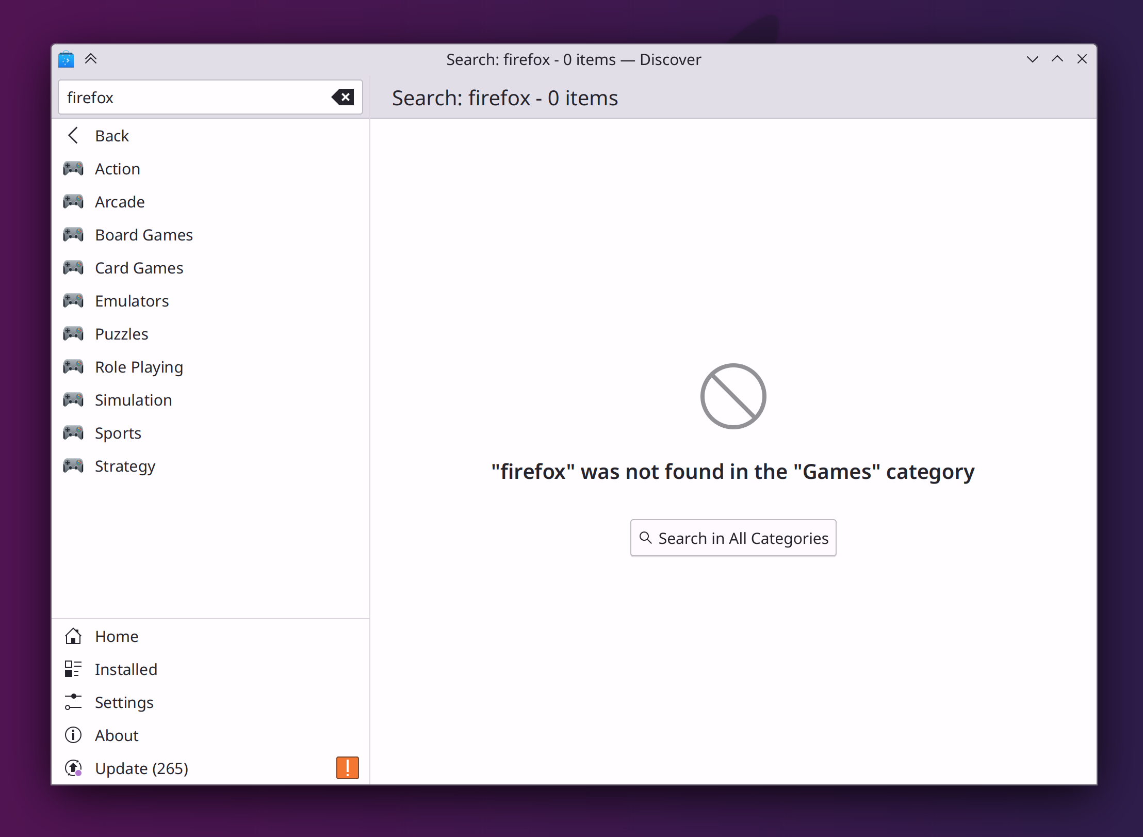Select the Arcade category
Screen dimensions: 1143x837
[x=119, y=202]
